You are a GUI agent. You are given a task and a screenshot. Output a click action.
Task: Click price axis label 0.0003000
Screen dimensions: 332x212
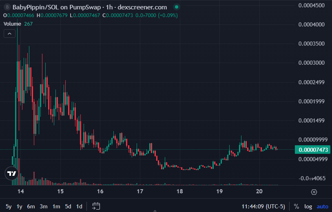point(312,63)
